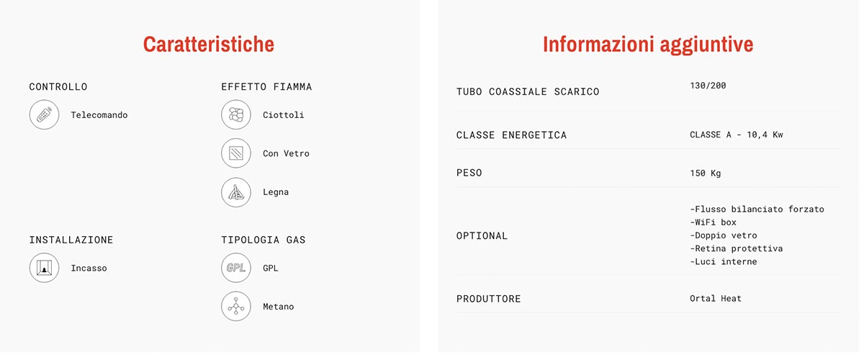Select the Classe Energetica row label
Viewport: 864px width, 357px height.
pos(512,135)
